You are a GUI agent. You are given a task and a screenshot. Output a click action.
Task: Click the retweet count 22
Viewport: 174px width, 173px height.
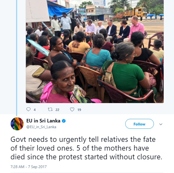pos(57,110)
